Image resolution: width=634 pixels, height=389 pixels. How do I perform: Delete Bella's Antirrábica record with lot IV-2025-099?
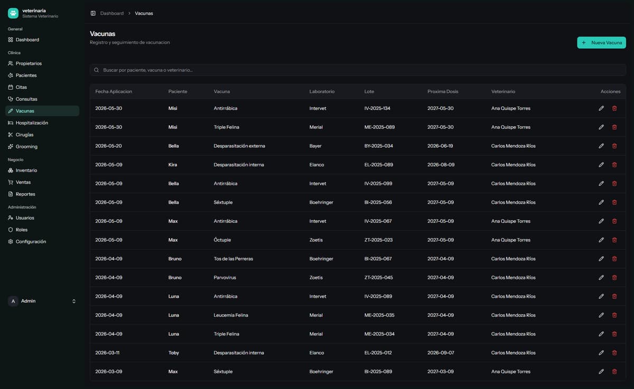click(614, 184)
